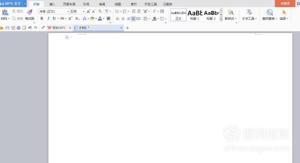The width and height of the screenshot is (300, 163).
Task: Center align text
Action: (123, 19)
